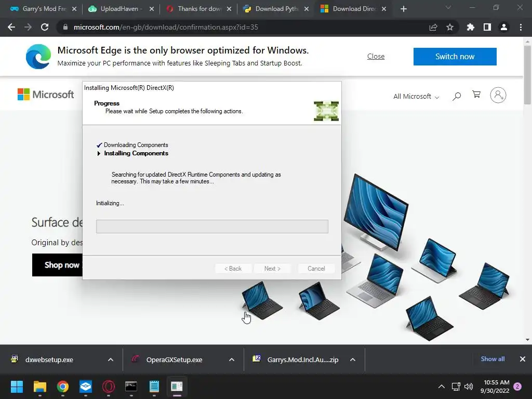Expand Garrys.Mod zip download options chevron
Image resolution: width=532 pixels, height=399 pixels.
[x=353, y=360]
